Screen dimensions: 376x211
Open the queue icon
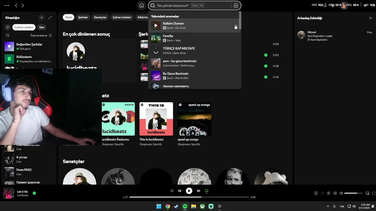[x=328, y=193]
